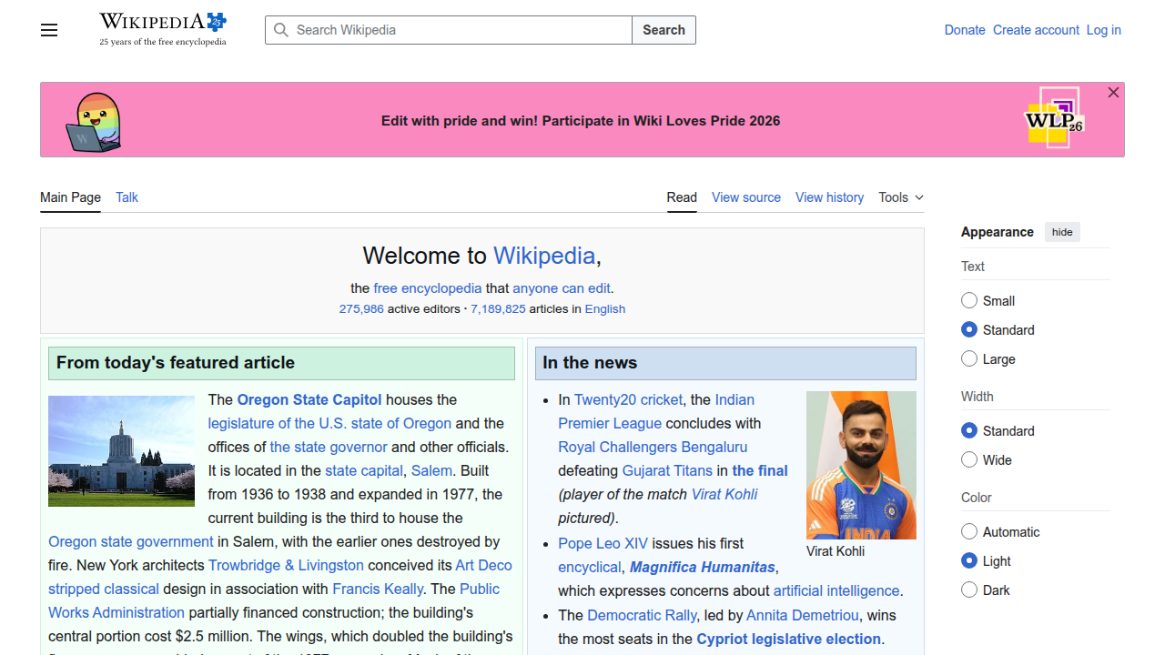The image size is (1165, 655).
Task: Open the Salem link
Action: pyautogui.click(x=431, y=470)
